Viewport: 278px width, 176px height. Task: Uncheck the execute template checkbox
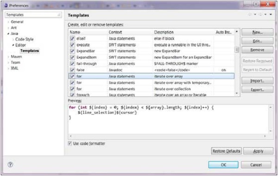[x=72, y=45]
